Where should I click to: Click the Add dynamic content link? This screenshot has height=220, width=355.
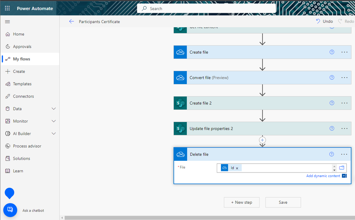[323, 176]
